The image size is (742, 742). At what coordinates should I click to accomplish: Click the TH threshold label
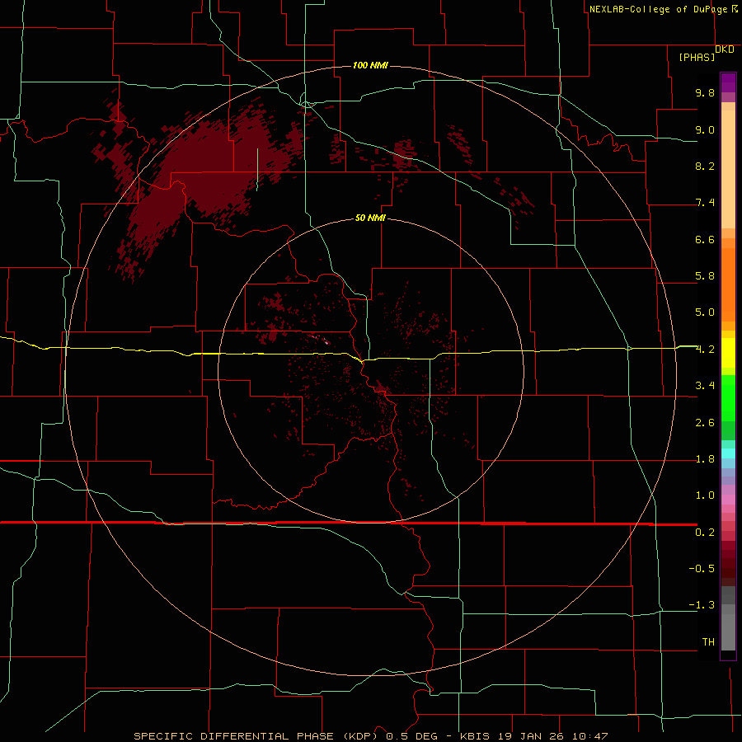tap(708, 642)
